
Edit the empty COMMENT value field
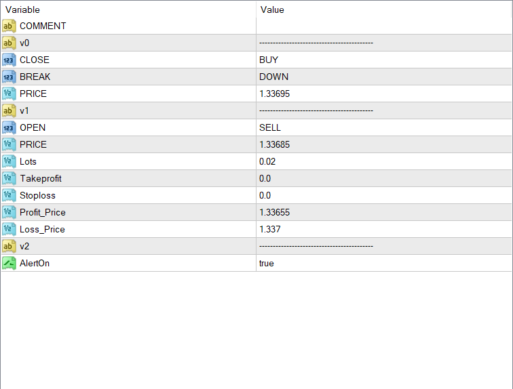click(x=383, y=26)
